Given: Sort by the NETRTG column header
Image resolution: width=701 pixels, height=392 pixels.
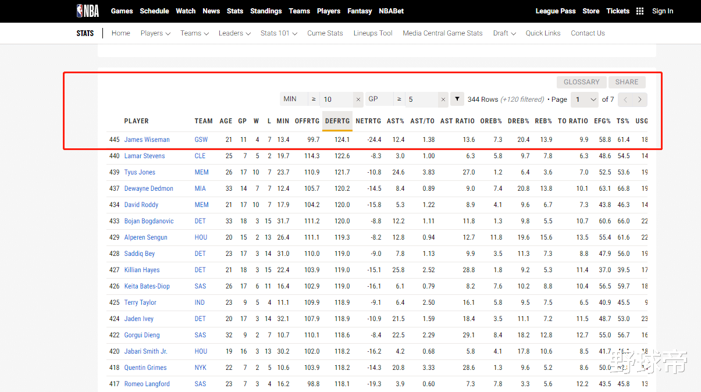Looking at the screenshot, I should [x=368, y=121].
